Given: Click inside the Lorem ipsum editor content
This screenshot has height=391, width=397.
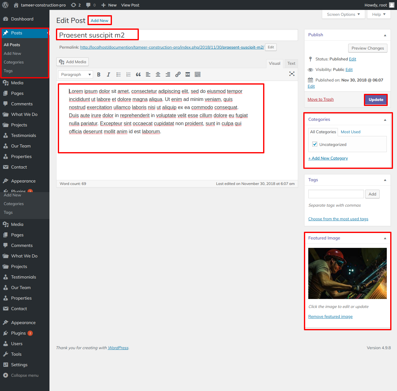Looking at the screenshot, I should click(x=158, y=112).
